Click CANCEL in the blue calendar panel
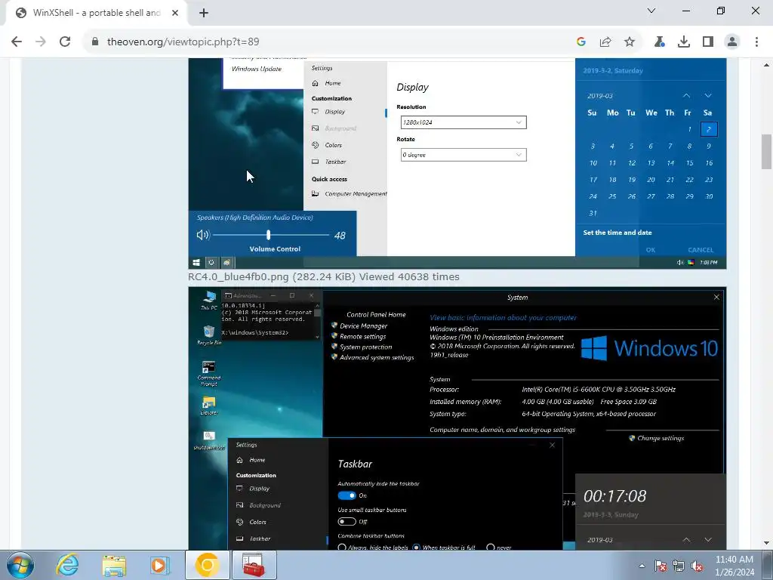Screen dimensions: 773x580 tap(701, 249)
